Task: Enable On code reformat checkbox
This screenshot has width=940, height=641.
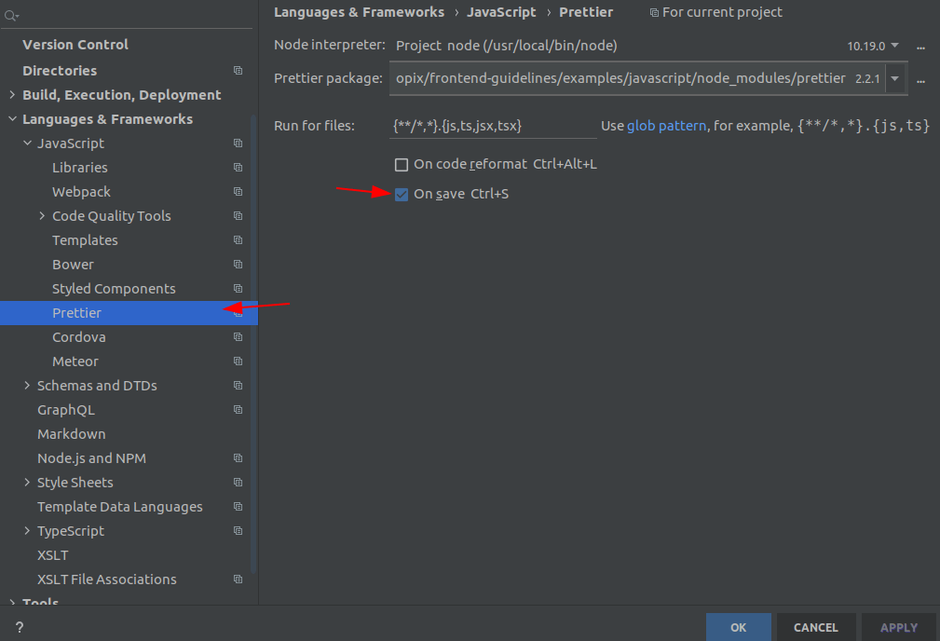Action: [x=402, y=165]
